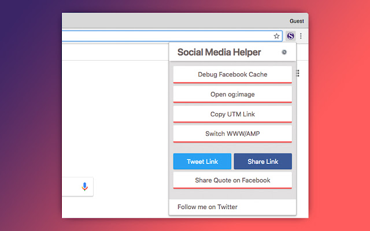
Task: Follow the Follow me on Twitter link
Action: pyautogui.click(x=208, y=207)
